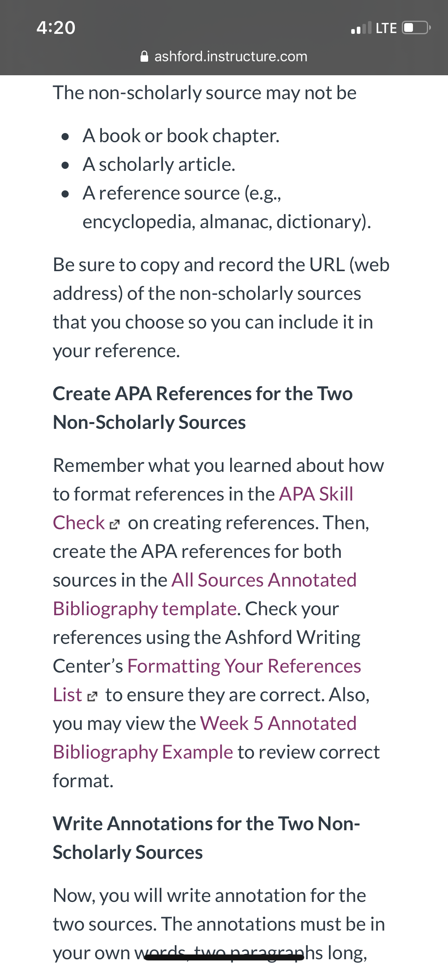Open Week 5 Annotated link
448x970 pixels.
[x=278, y=724]
